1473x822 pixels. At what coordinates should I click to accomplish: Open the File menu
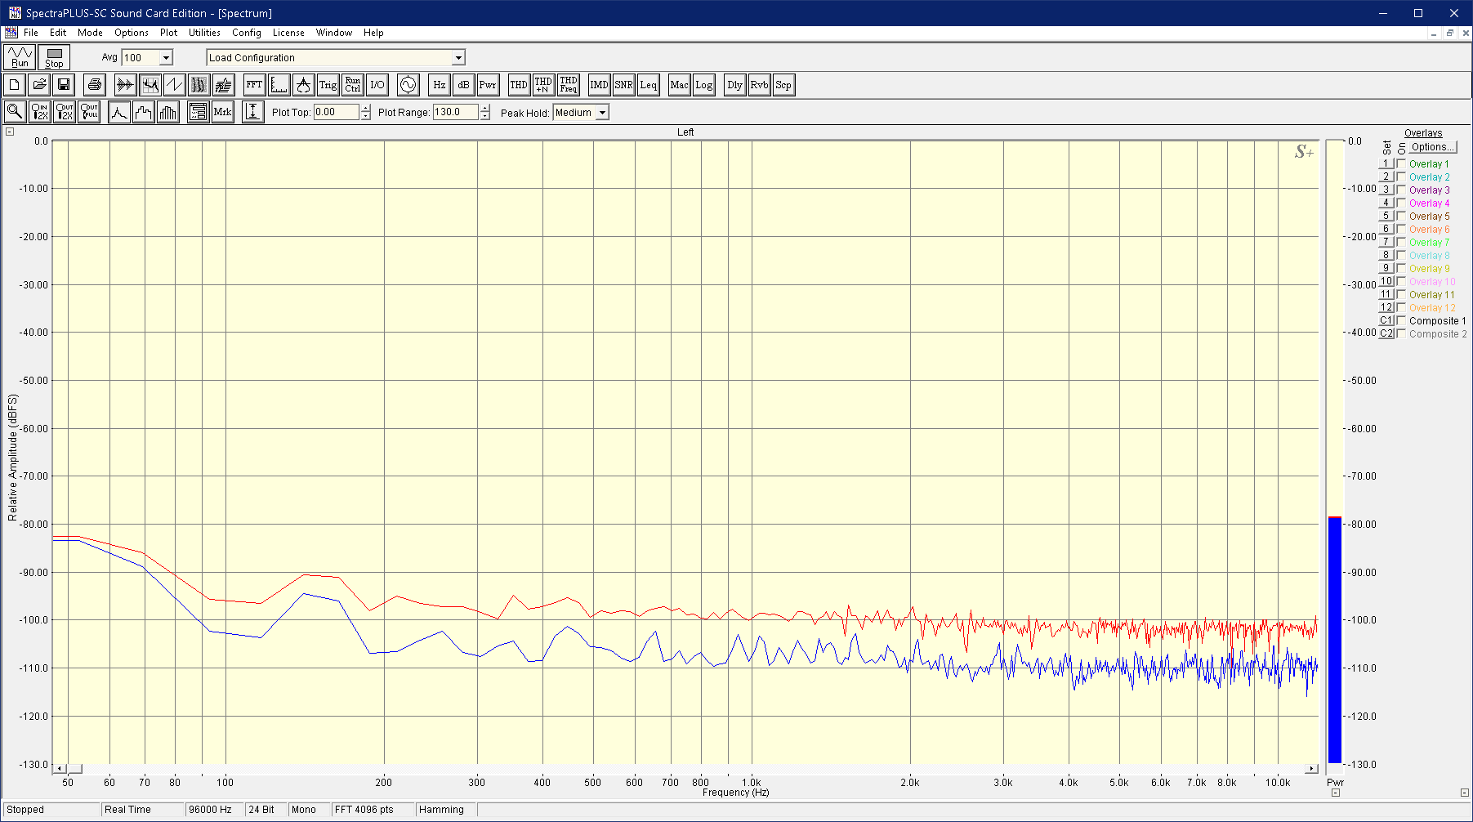click(31, 33)
